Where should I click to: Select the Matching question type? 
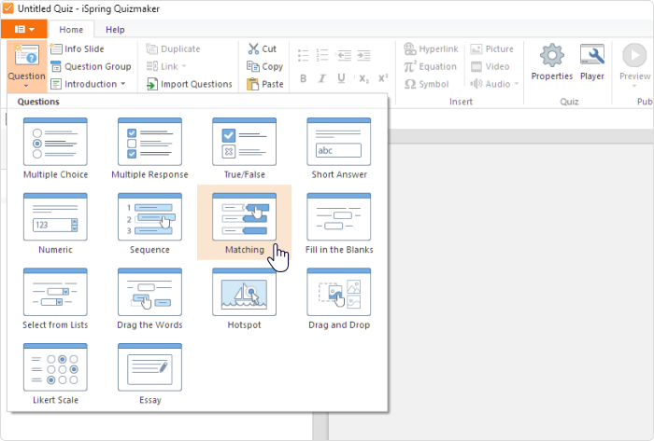point(245,223)
